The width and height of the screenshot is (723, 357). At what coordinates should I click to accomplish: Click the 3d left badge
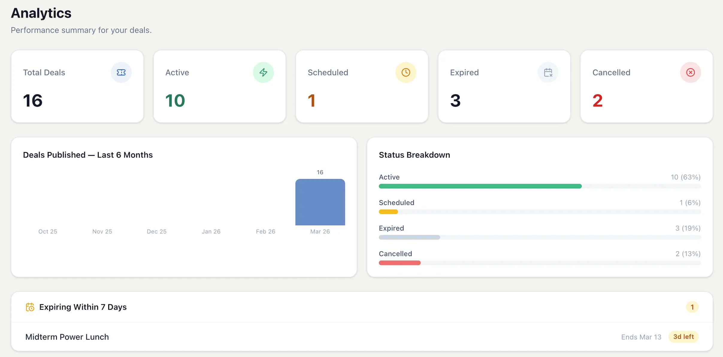(684, 337)
